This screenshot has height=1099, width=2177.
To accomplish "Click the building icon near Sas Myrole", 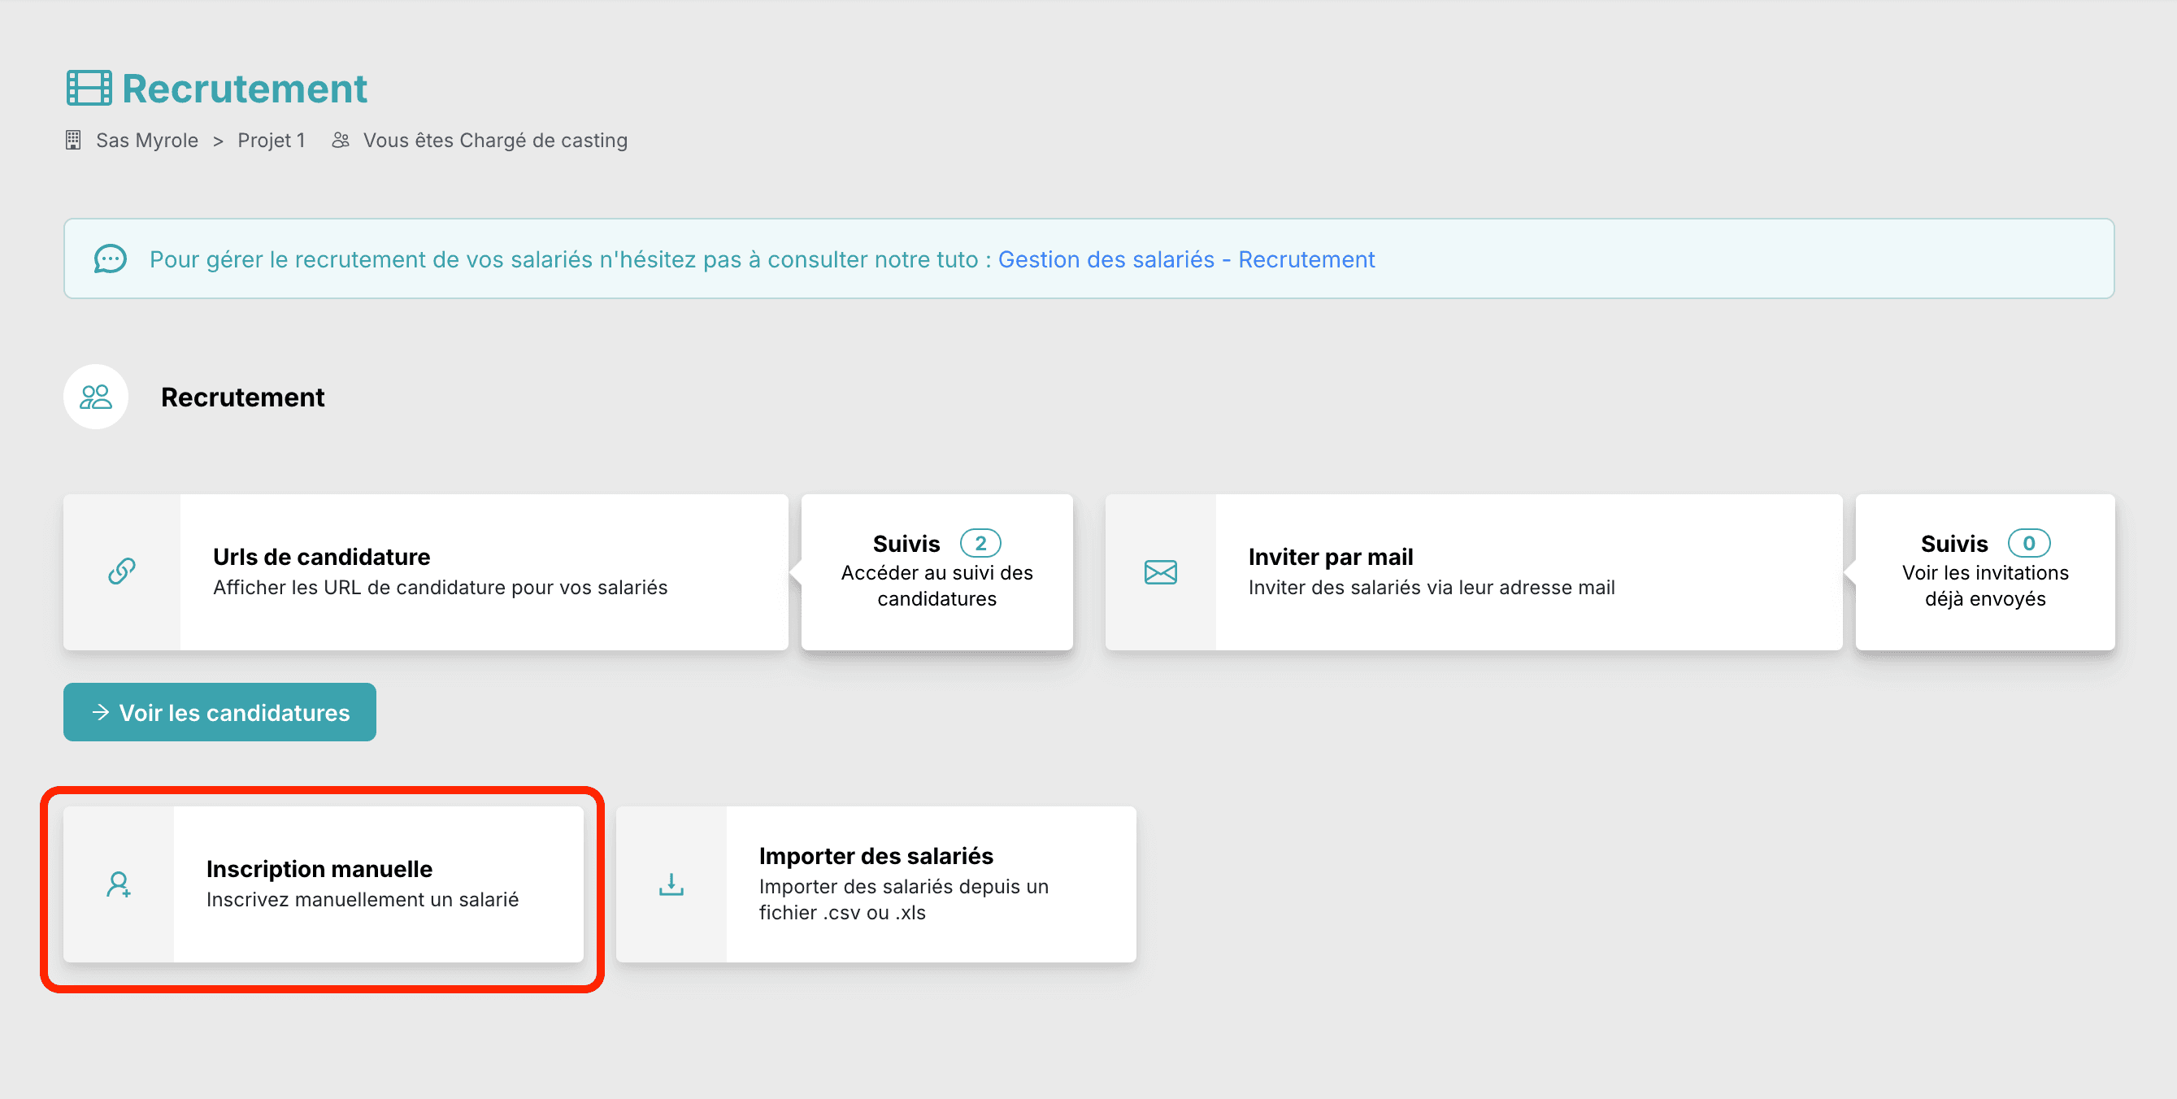I will (73, 141).
